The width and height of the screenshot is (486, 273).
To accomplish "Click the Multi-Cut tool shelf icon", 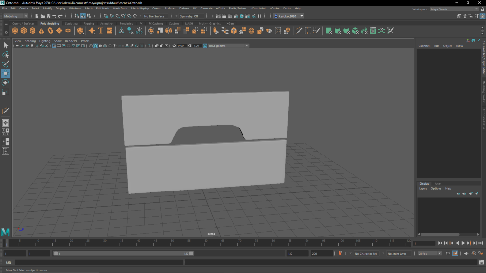I will (x=299, y=31).
